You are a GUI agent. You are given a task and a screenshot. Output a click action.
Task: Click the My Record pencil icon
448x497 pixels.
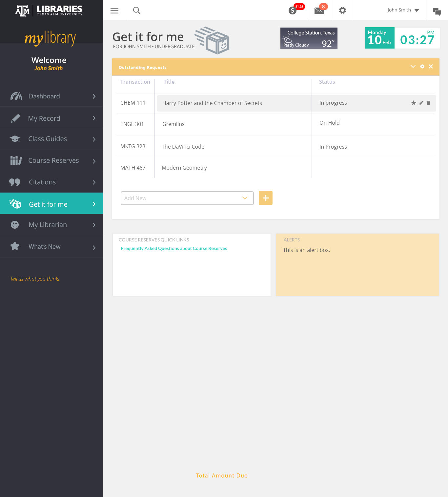15,118
